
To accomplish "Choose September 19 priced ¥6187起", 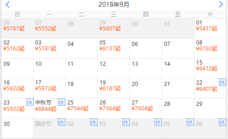I will (x=114, y=88).
